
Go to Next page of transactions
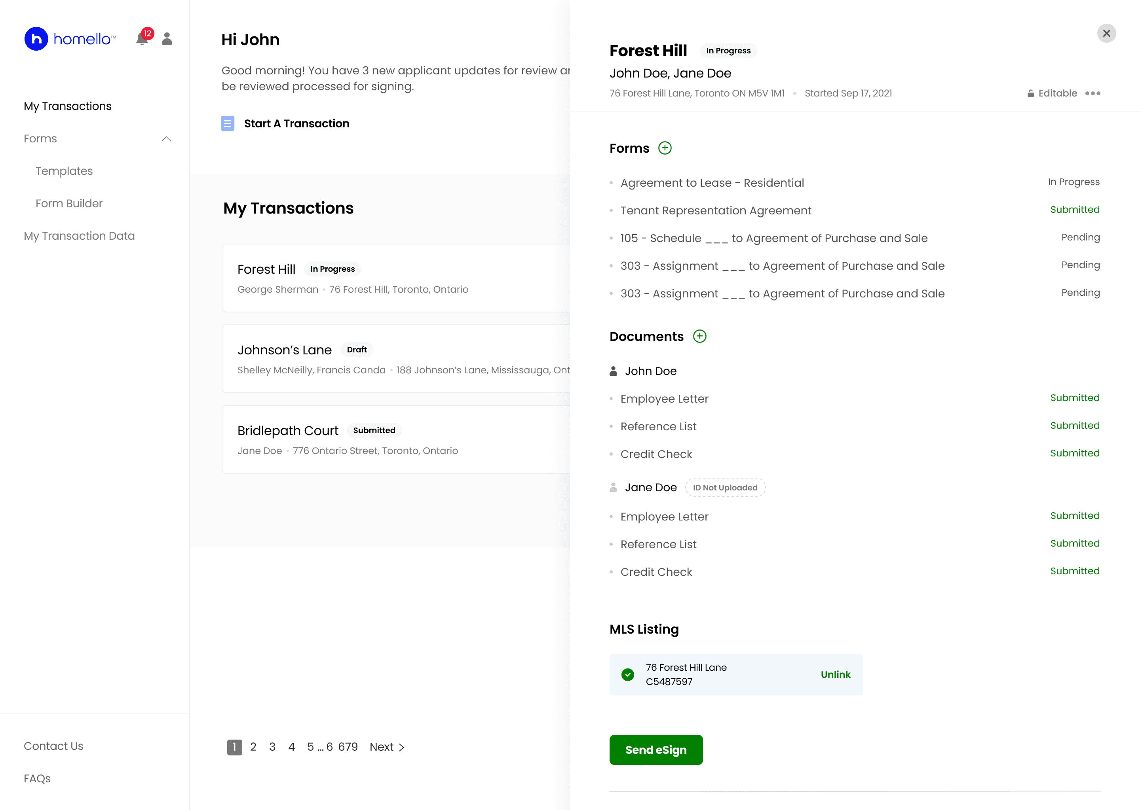[387, 747]
